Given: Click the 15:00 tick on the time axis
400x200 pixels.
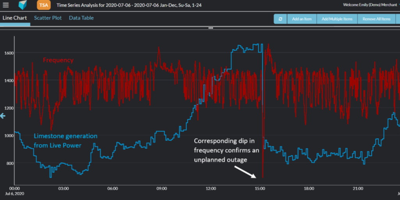Looking at the screenshot, I should pyautogui.click(x=260, y=188).
